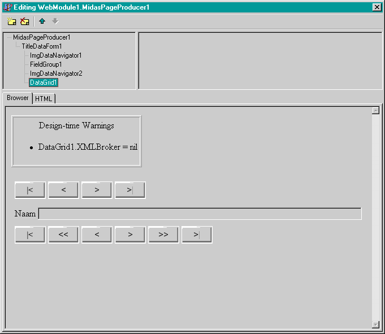The image size is (385, 334).
Task: Select MidasPageProducer1 root node
Action: [41, 37]
